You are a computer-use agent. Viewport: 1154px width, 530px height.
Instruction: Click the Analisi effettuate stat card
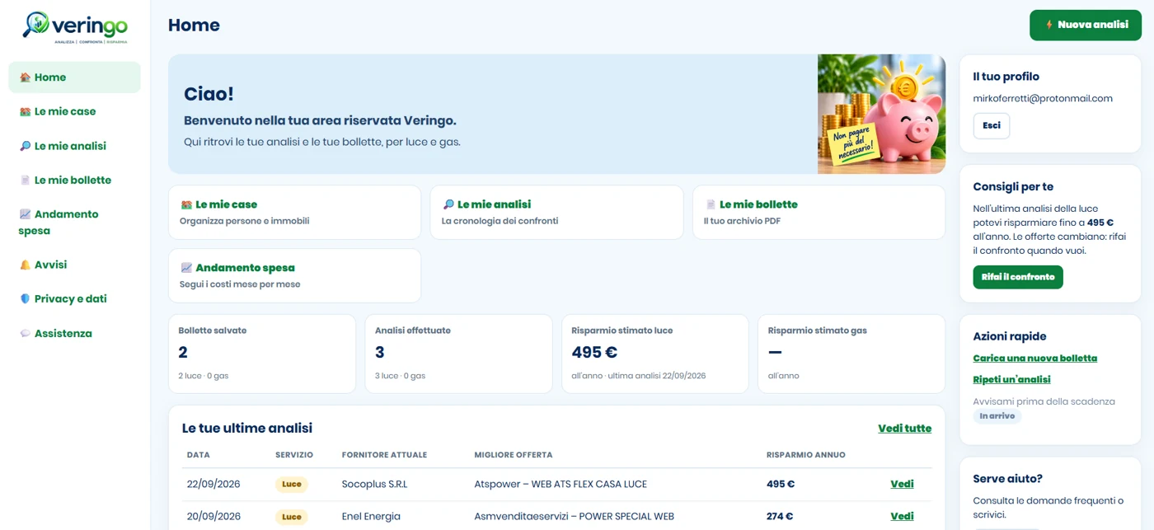pyautogui.click(x=458, y=354)
